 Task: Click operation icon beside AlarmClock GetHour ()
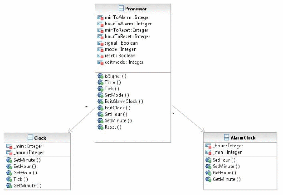209,173
